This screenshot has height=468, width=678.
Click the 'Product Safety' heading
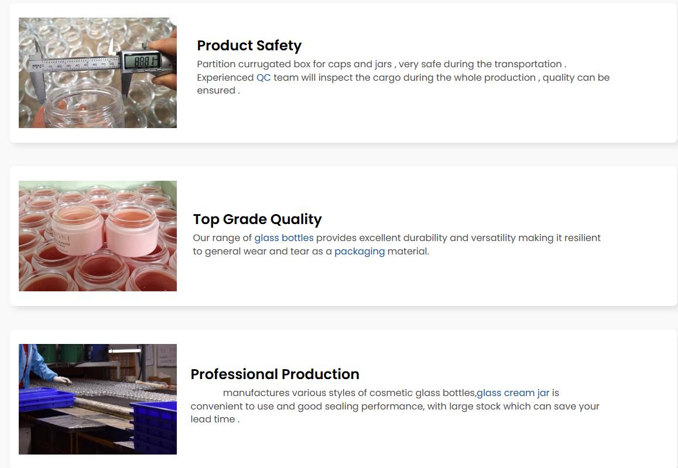point(249,46)
